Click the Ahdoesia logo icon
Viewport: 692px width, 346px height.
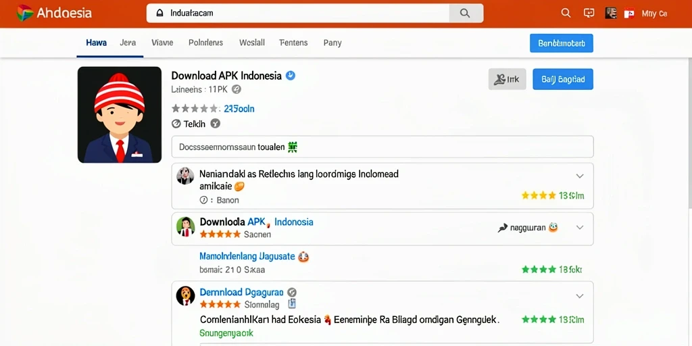pos(25,13)
